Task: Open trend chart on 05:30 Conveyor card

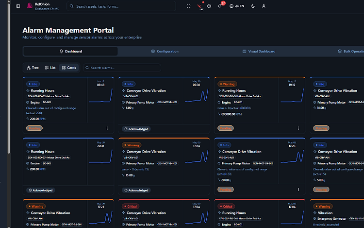Action: [197, 95]
